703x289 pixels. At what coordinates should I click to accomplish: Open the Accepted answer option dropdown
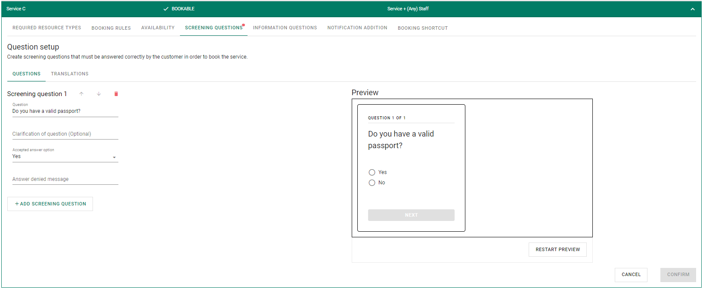[x=65, y=157]
